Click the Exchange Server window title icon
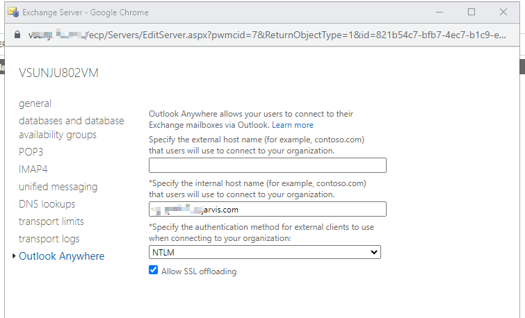This screenshot has height=318, width=525. (13, 12)
